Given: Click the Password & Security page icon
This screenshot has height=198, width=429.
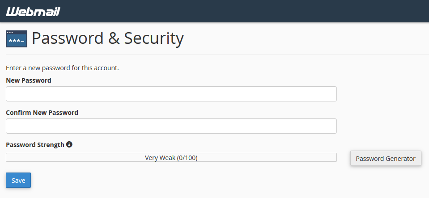Looking at the screenshot, I should tap(17, 39).
